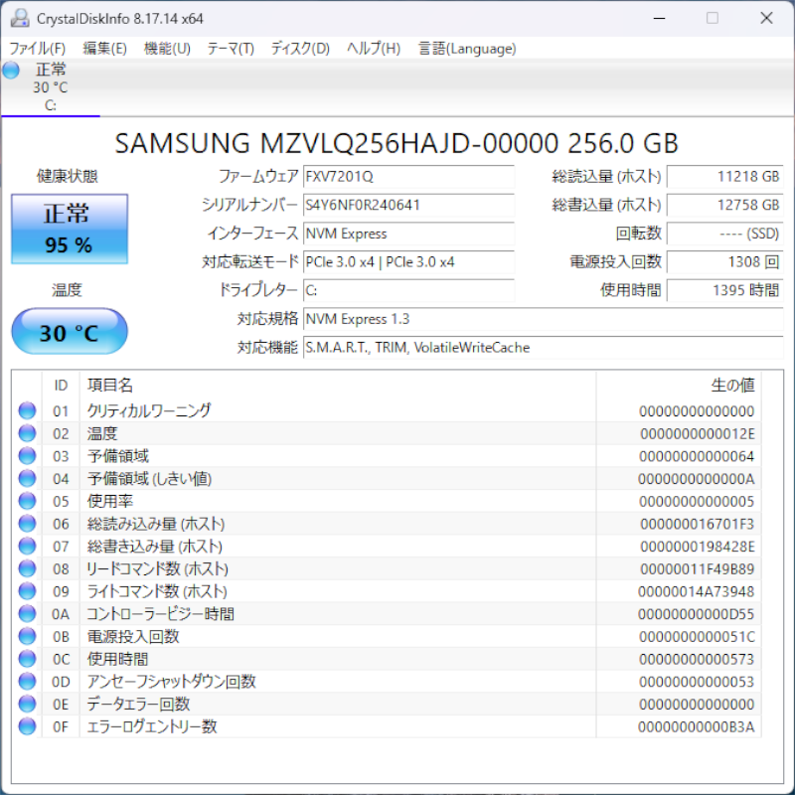Image resolution: width=795 pixels, height=795 pixels.
Task: Click the 30 °C temperature button
Action: tap(69, 332)
